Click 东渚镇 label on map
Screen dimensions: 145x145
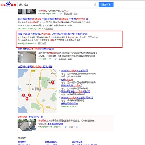tap(29, 84)
